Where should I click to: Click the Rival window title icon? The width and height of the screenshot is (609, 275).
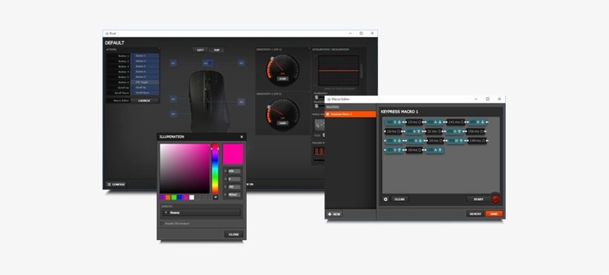click(107, 33)
